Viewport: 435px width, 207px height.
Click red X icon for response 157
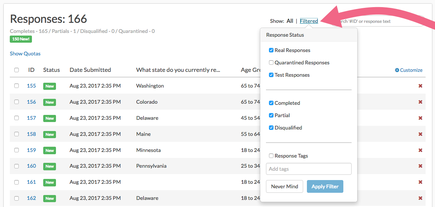pyautogui.click(x=420, y=118)
